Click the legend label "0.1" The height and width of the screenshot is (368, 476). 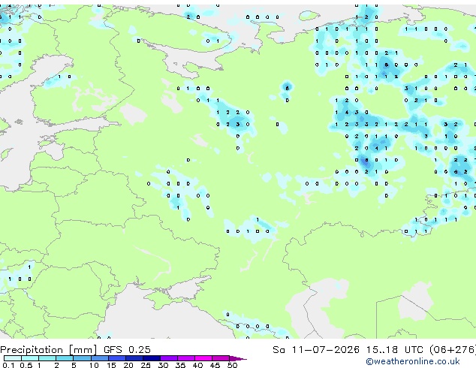(x=8, y=365)
